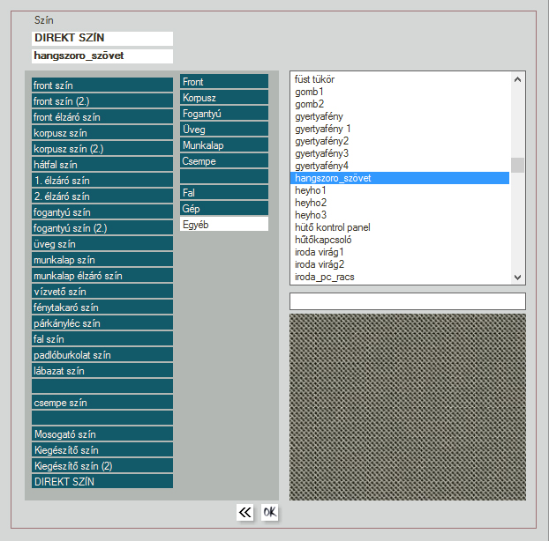
Task: Confirm with the OK button
Action: [x=269, y=512]
